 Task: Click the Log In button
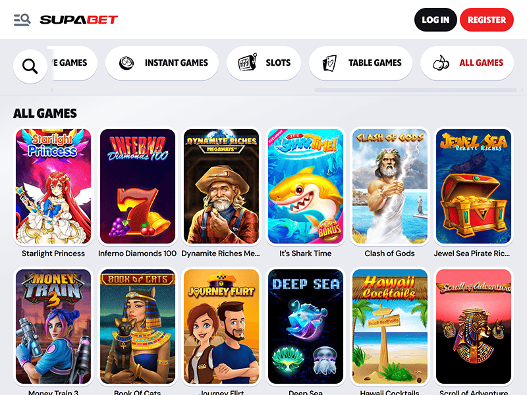click(x=435, y=20)
